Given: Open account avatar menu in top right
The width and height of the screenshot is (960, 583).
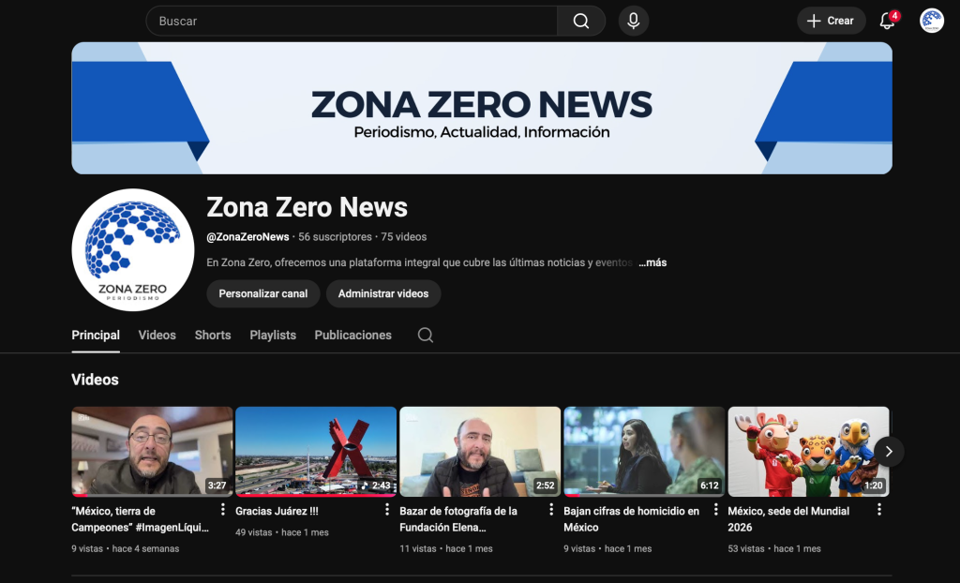Looking at the screenshot, I should click(931, 21).
